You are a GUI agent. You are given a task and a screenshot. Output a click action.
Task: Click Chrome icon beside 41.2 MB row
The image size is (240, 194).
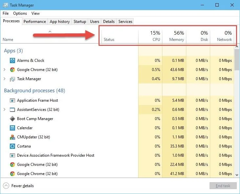(x=12, y=174)
